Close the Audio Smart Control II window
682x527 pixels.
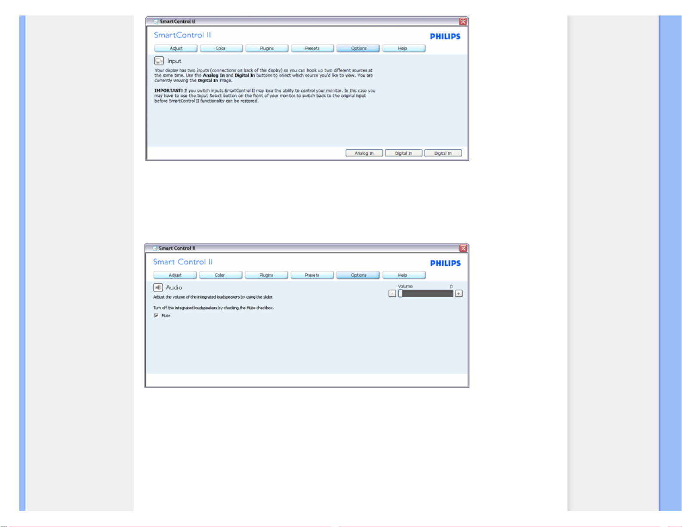(463, 248)
